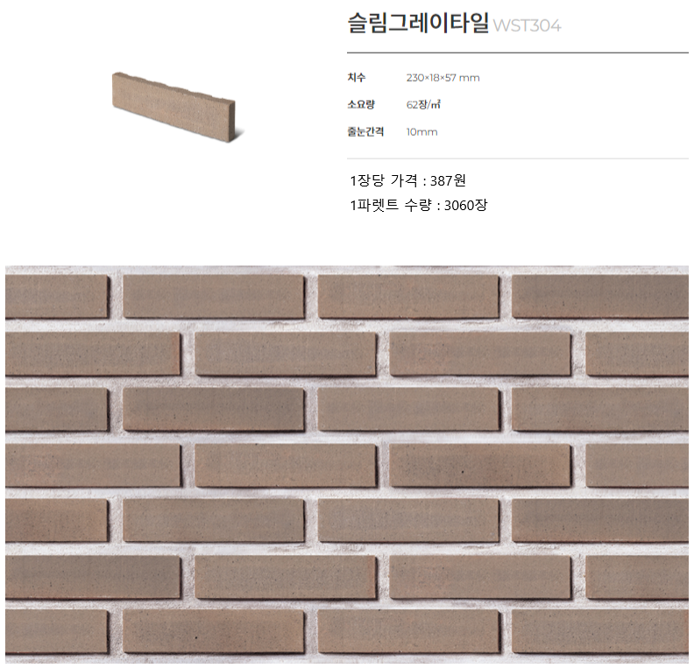Image resolution: width=694 pixels, height=668 pixels.
Task: Click the bottom-left brick in wall image
Action: 57,631
